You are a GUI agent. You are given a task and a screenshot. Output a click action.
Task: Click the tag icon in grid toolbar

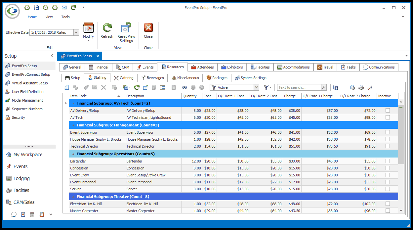(x=86, y=87)
